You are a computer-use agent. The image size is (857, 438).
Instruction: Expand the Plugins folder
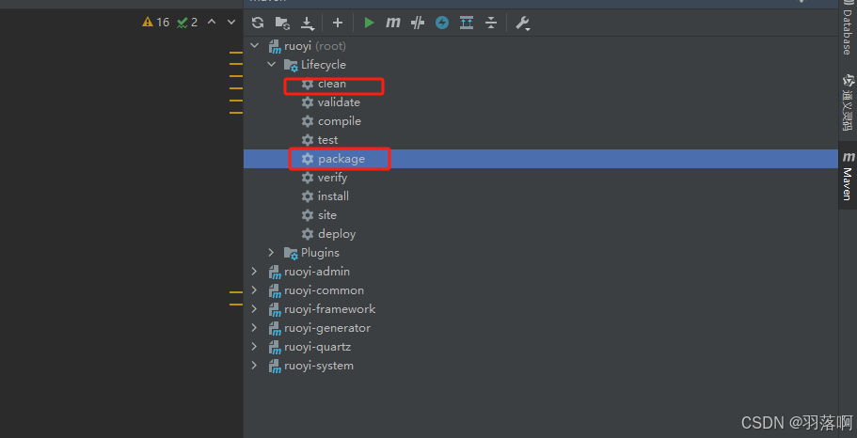point(272,252)
